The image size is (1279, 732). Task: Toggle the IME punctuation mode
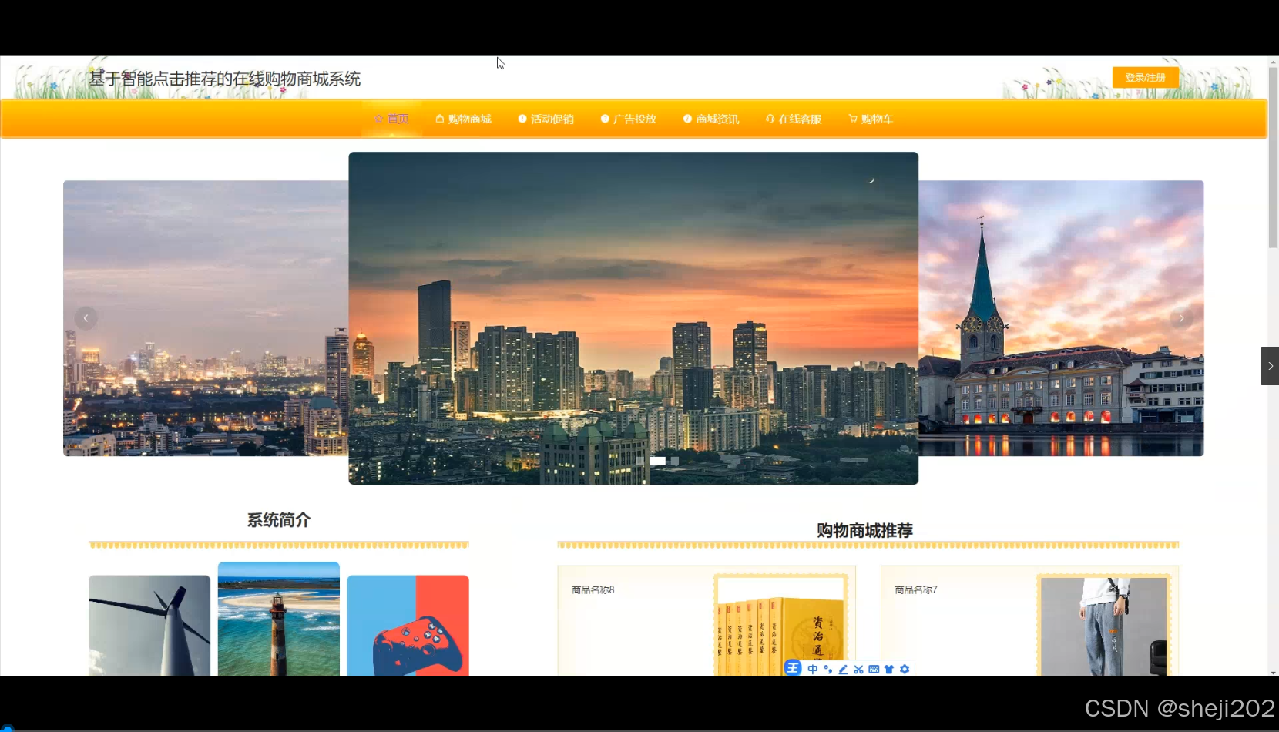(828, 669)
